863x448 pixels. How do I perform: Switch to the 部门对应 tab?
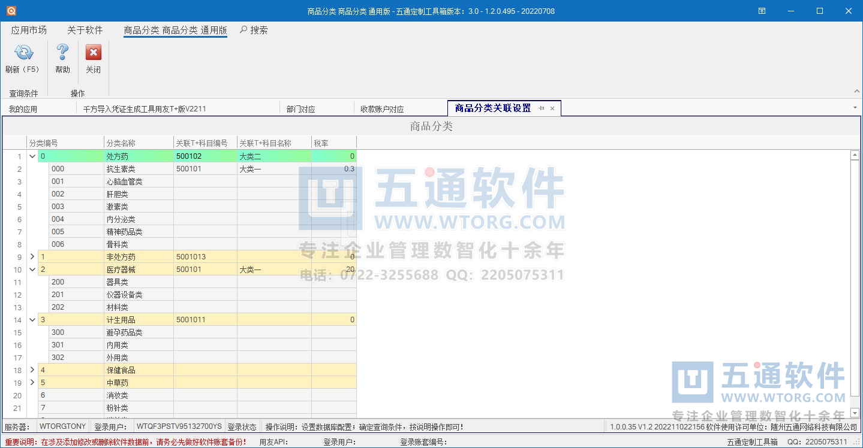click(300, 109)
